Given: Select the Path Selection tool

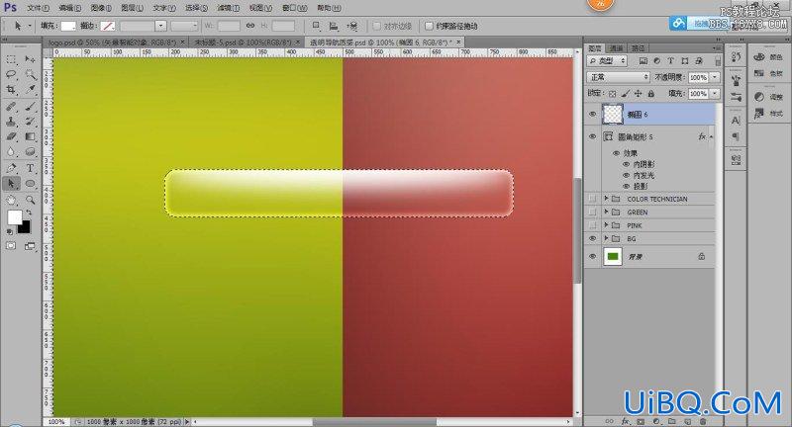Looking at the screenshot, I should pyautogui.click(x=11, y=184).
